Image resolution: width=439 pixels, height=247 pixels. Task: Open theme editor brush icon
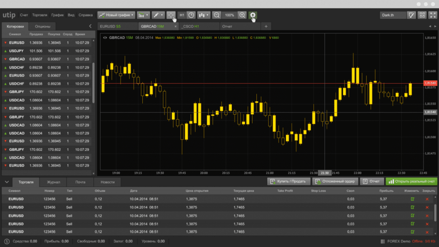[x=411, y=15]
